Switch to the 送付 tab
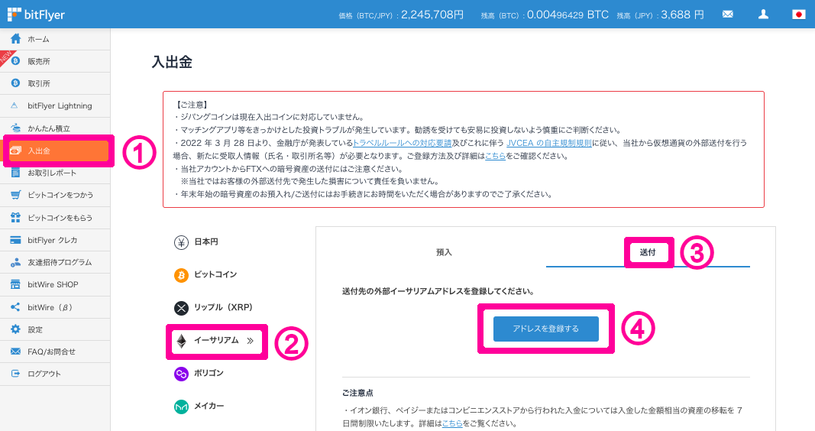 (648, 252)
